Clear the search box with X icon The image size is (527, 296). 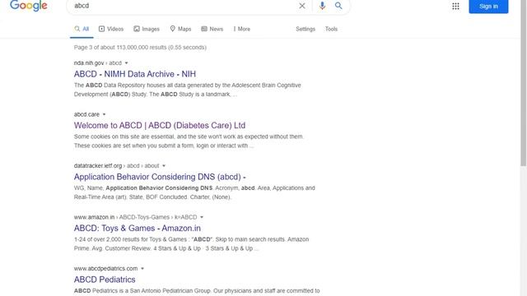pos(302,6)
